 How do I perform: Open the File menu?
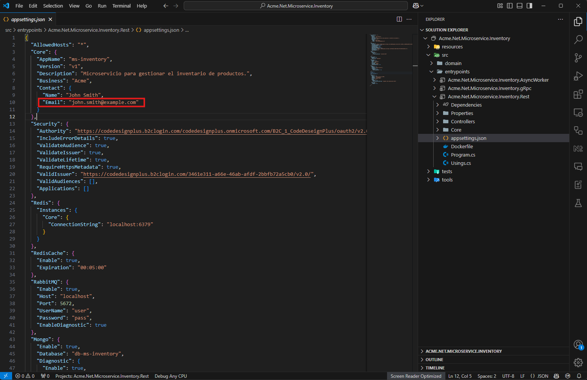click(x=19, y=6)
